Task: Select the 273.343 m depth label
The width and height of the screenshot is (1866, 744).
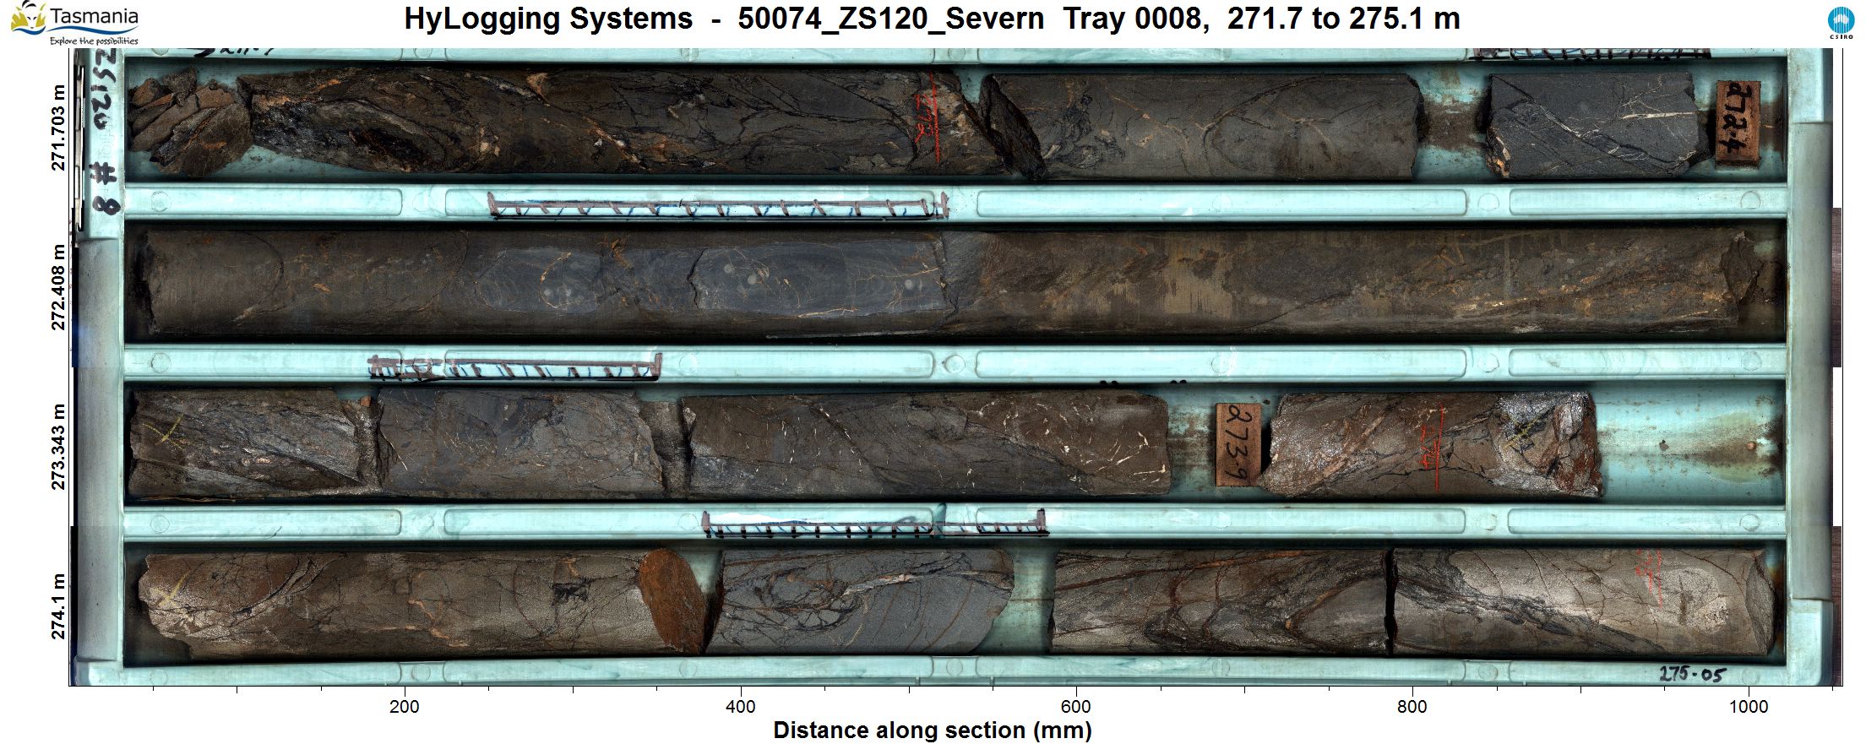Action: [58, 447]
